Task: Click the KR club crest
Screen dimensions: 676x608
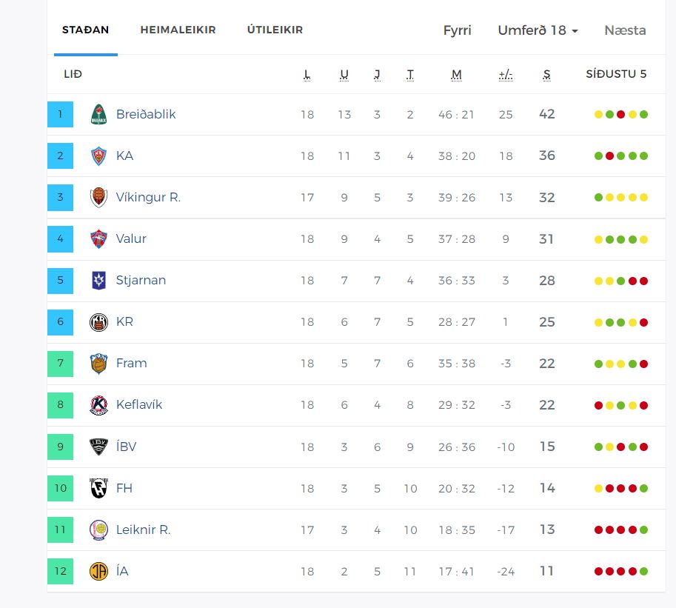Action: (98, 322)
